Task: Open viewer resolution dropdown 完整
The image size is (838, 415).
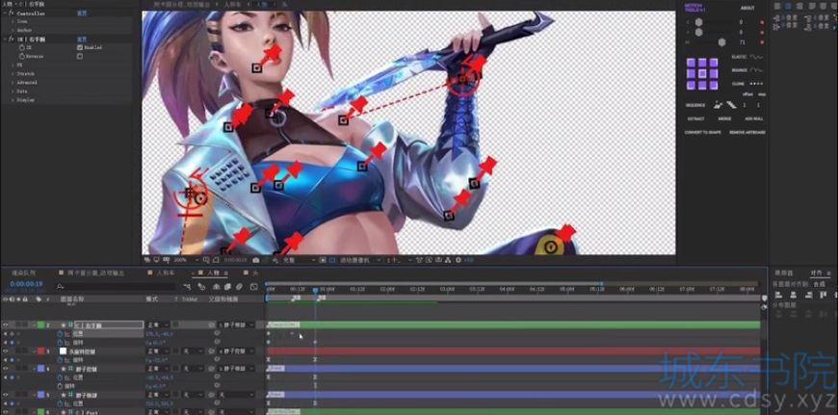Action: pyautogui.click(x=300, y=260)
